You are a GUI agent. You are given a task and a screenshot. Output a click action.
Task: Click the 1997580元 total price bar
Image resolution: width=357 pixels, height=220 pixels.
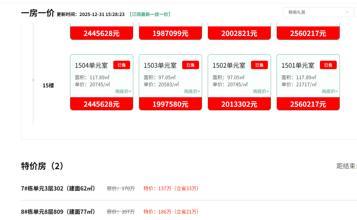[x=170, y=104]
